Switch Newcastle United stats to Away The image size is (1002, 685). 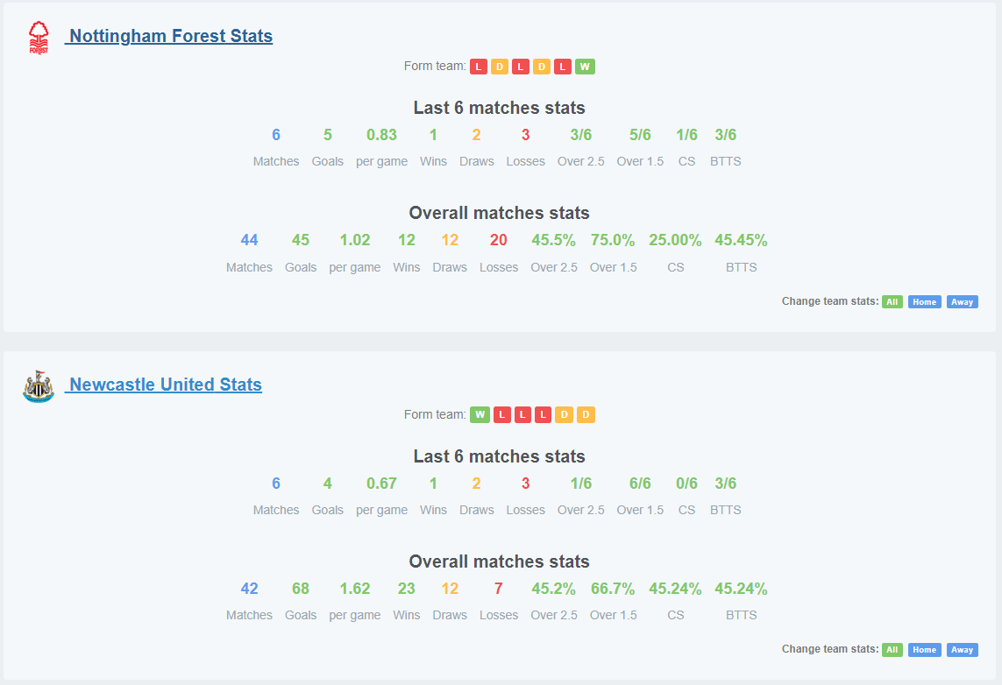(x=962, y=650)
